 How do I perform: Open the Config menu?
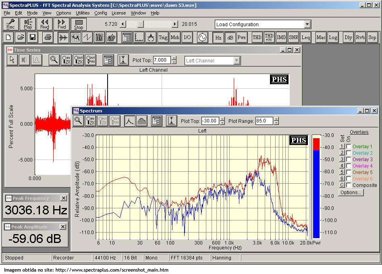pyautogui.click(x=101, y=13)
